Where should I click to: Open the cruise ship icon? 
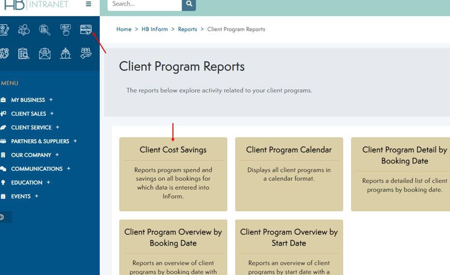(x=65, y=53)
